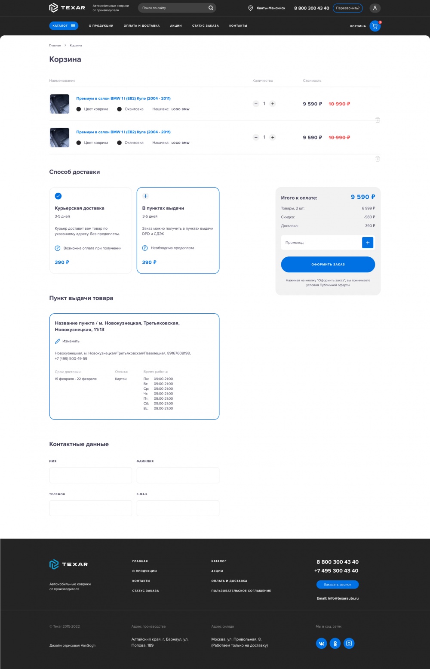This screenshot has width=430, height=669.
Task: Delete the first cart item with trash icon
Action: [x=378, y=120]
